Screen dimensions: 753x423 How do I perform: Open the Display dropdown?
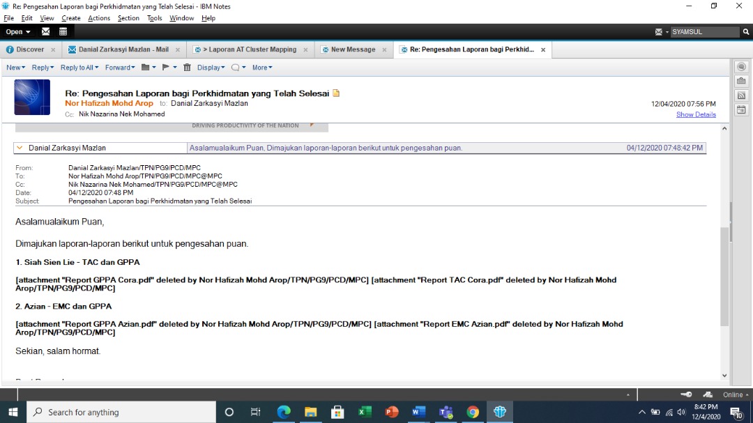pyautogui.click(x=211, y=68)
